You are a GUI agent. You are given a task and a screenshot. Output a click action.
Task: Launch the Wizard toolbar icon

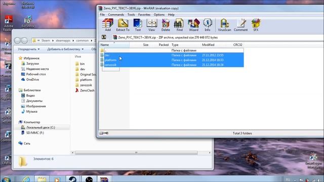coord(193,25)
